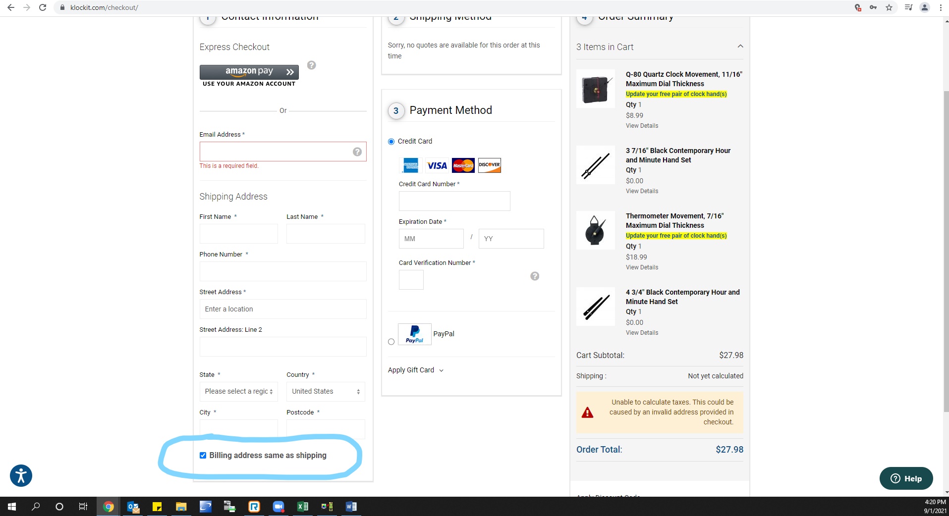949x516 pixels.
Task: Click the browser forward arrow
Action: [x=27, y=7]
